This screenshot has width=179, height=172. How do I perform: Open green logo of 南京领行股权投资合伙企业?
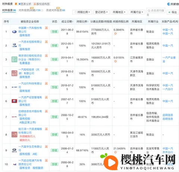point(14,59)
